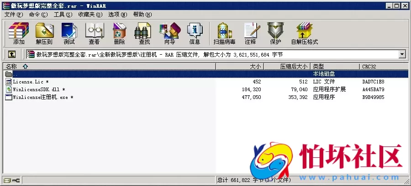Image resolution: width=411 pixels, height=186 pixels.
Task: Select the WinlicenseSDK.dll file name
Action: 39,89
